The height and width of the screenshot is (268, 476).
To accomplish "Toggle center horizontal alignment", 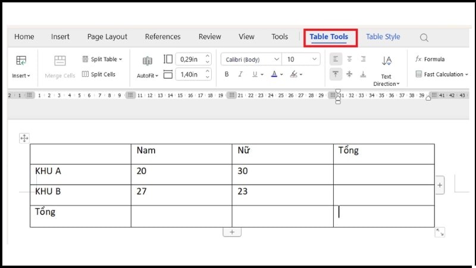I will (x=349, y=59).
